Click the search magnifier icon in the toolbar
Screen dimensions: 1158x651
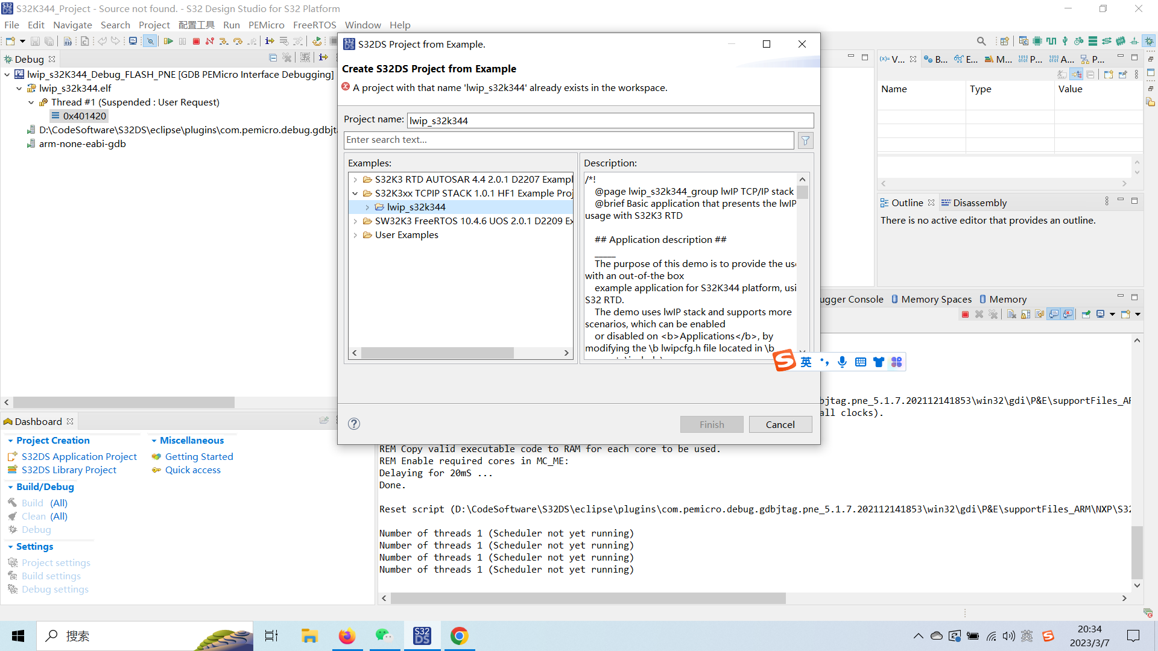(x=981, y=41)
